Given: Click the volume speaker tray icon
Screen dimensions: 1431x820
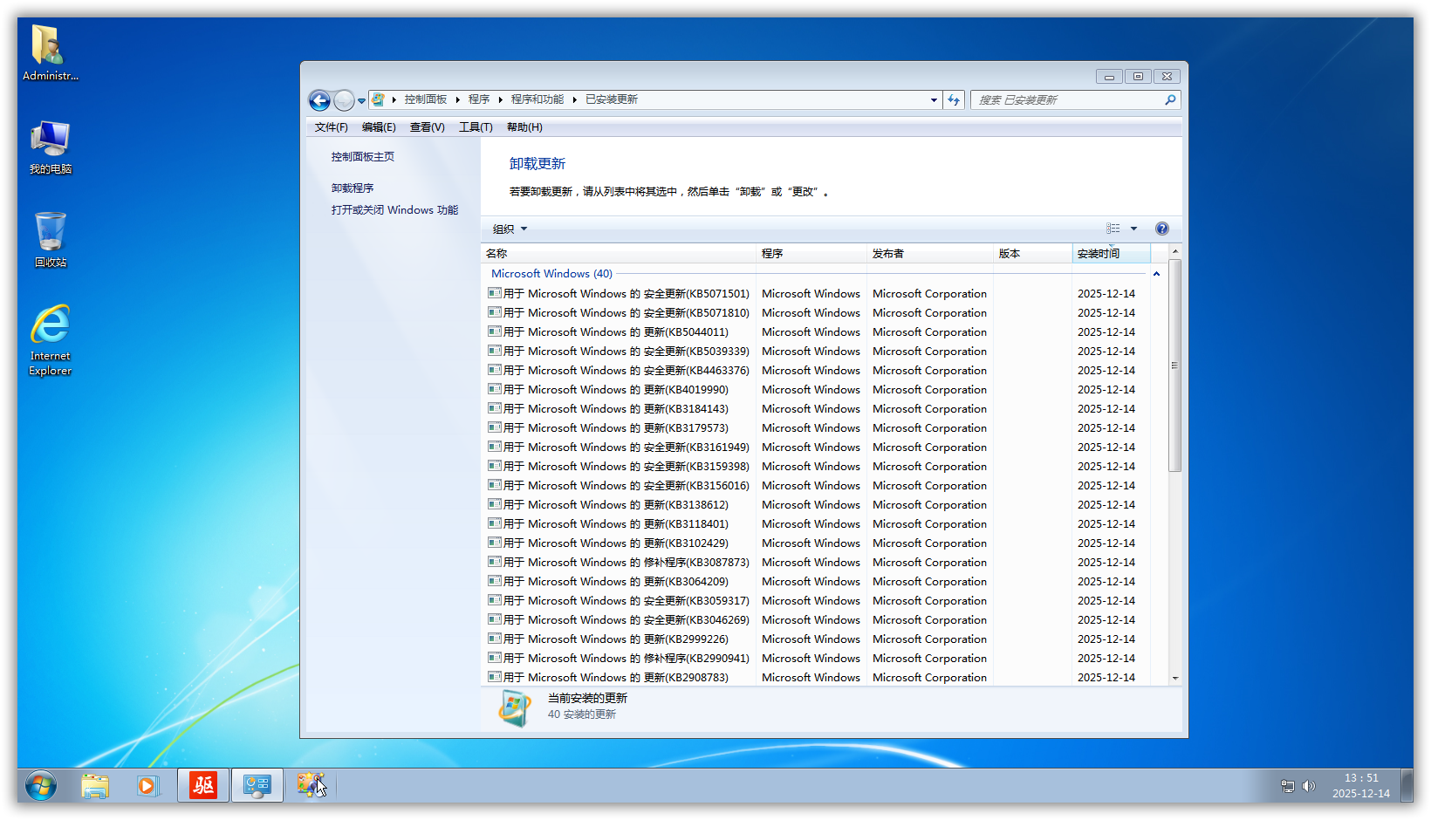Looking at the screenshot, I should (x=1308, y=786).
